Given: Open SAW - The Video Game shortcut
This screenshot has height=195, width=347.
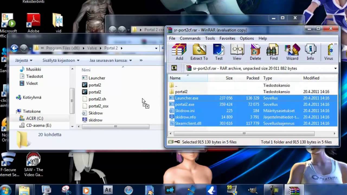Looking at the screenshot, I should coord(34,164).
